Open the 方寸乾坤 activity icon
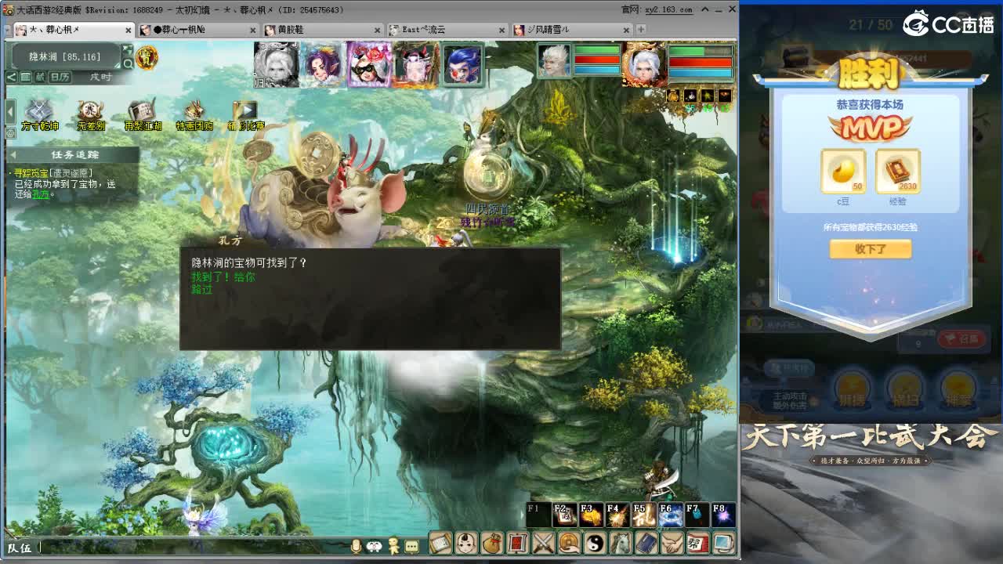The height and width of the screenshot is (564, 1003). [x=39, y=114]
